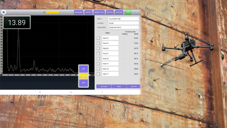Open the MEASURE tab
This screenshot has height=128, width=227.
tap(78, 12)
